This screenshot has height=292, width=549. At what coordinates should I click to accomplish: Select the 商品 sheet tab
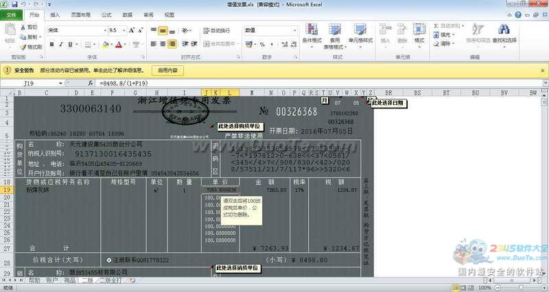pos(69,280)
